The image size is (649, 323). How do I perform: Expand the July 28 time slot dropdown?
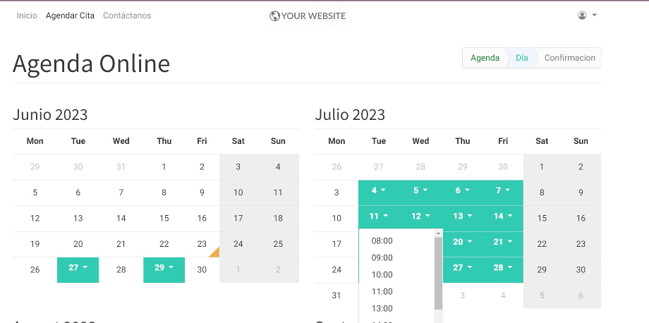pyautogui.click(x=503, y=269)
